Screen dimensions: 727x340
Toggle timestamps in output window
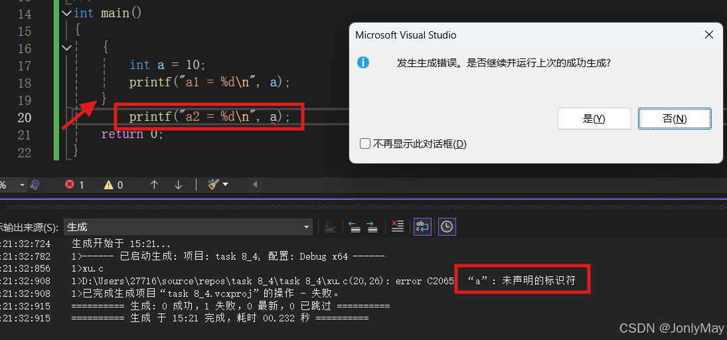(447, 226)
